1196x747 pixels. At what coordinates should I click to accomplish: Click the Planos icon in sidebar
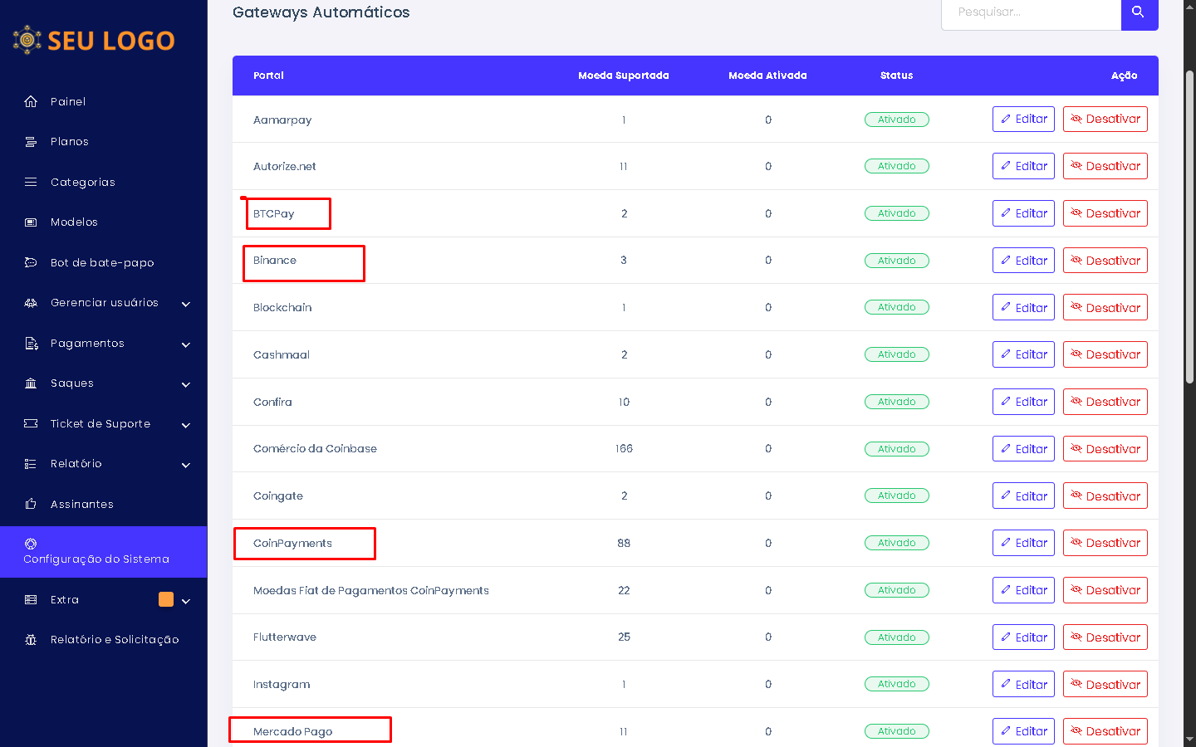click(x=31, y=142)
